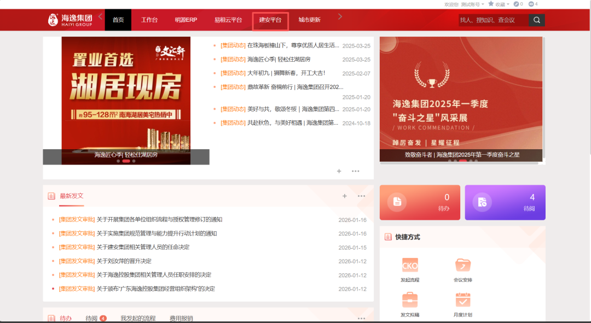Image resolution: width=591 pixels, height=323 pixels.
Task: Switch to the 费用报销 tab
Action: tap(181, 318)
